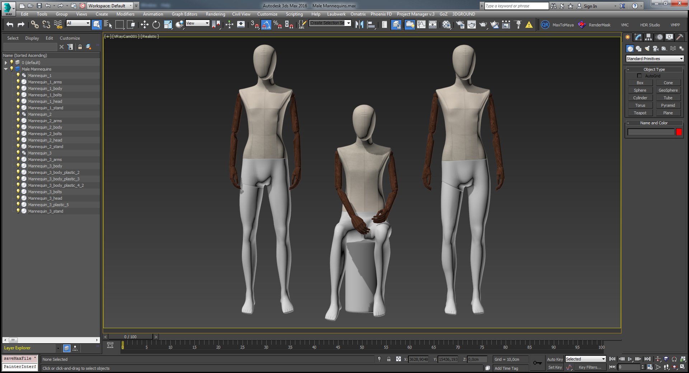689x373 pixels.
Task: Select the Lights create category icon
Action: tap(647, 48)
